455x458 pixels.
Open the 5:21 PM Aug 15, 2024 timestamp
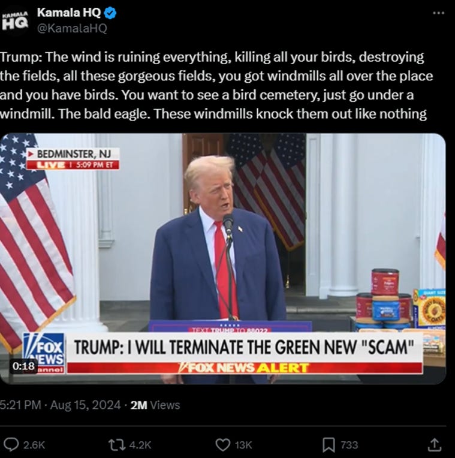pos(60,405)
